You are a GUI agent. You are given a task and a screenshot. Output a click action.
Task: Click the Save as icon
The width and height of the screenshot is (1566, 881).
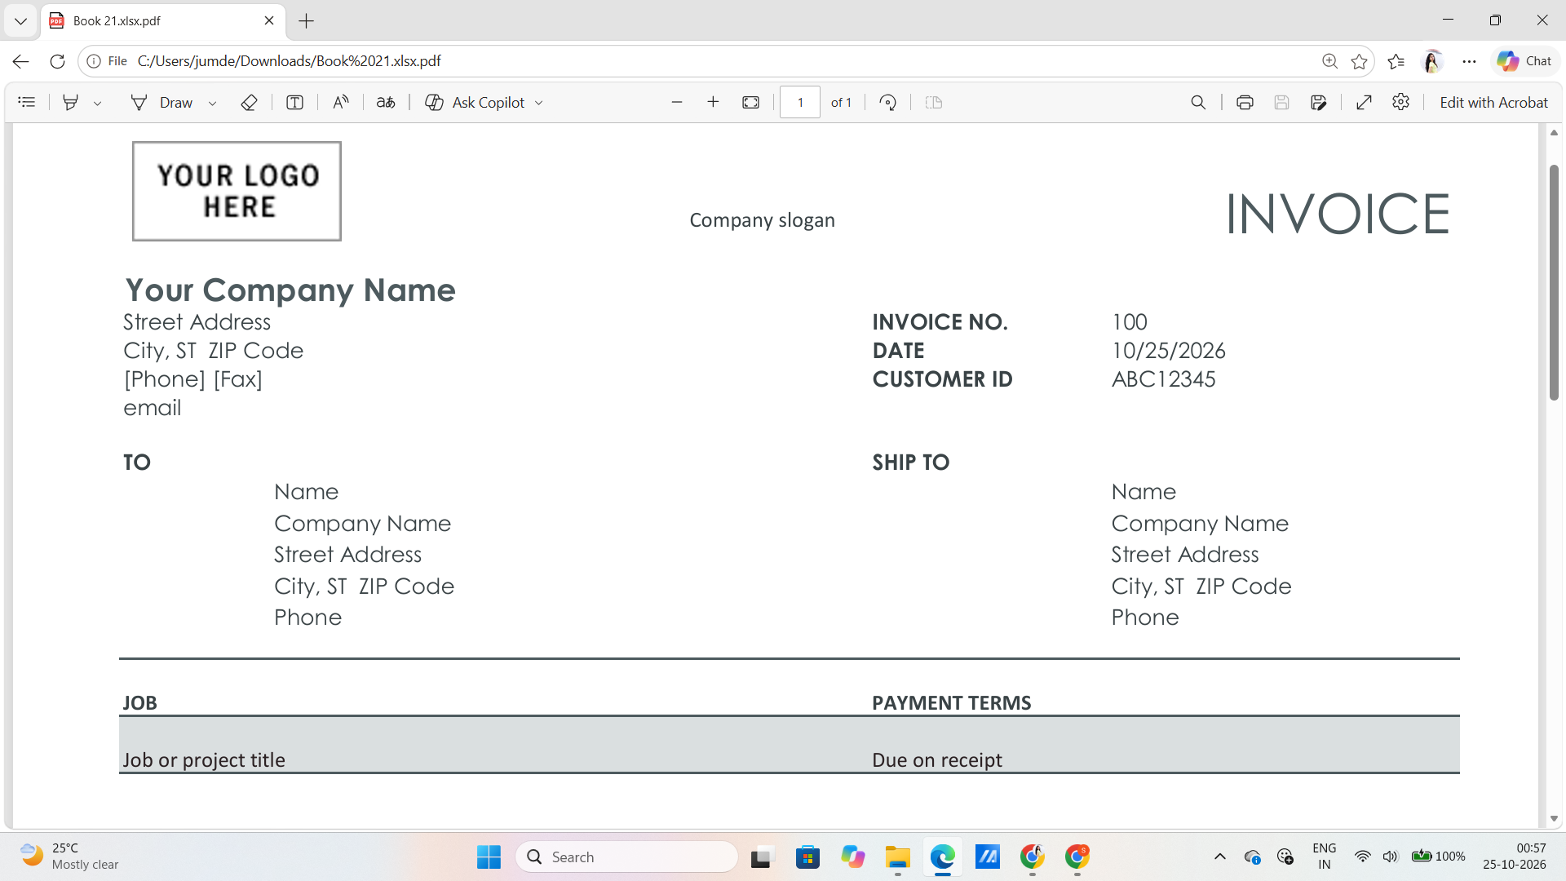tap(1319, 102)
